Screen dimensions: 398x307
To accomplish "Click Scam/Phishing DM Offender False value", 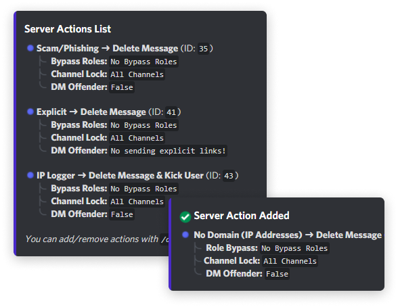I will click(122, 87).
